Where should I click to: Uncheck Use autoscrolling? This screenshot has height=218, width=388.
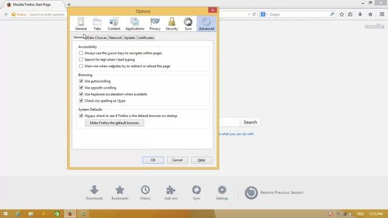81,81
